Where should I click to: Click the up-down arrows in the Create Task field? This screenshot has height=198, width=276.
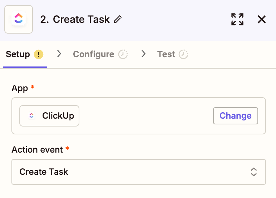[253, 172]
